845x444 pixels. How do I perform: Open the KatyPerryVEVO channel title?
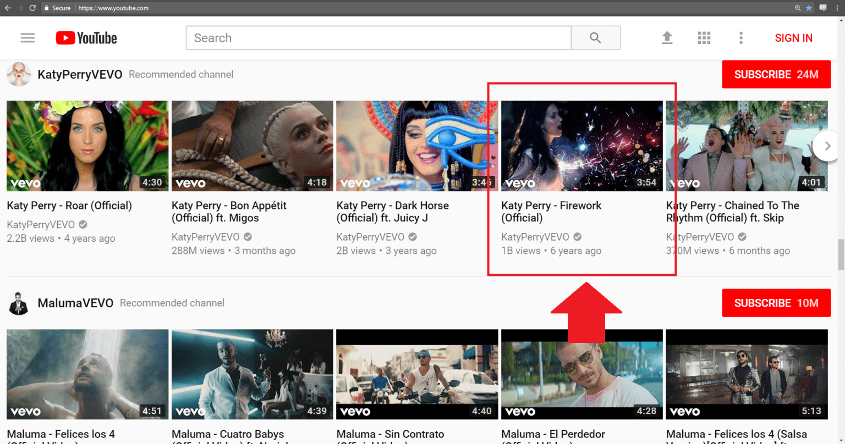click(80, 74)
